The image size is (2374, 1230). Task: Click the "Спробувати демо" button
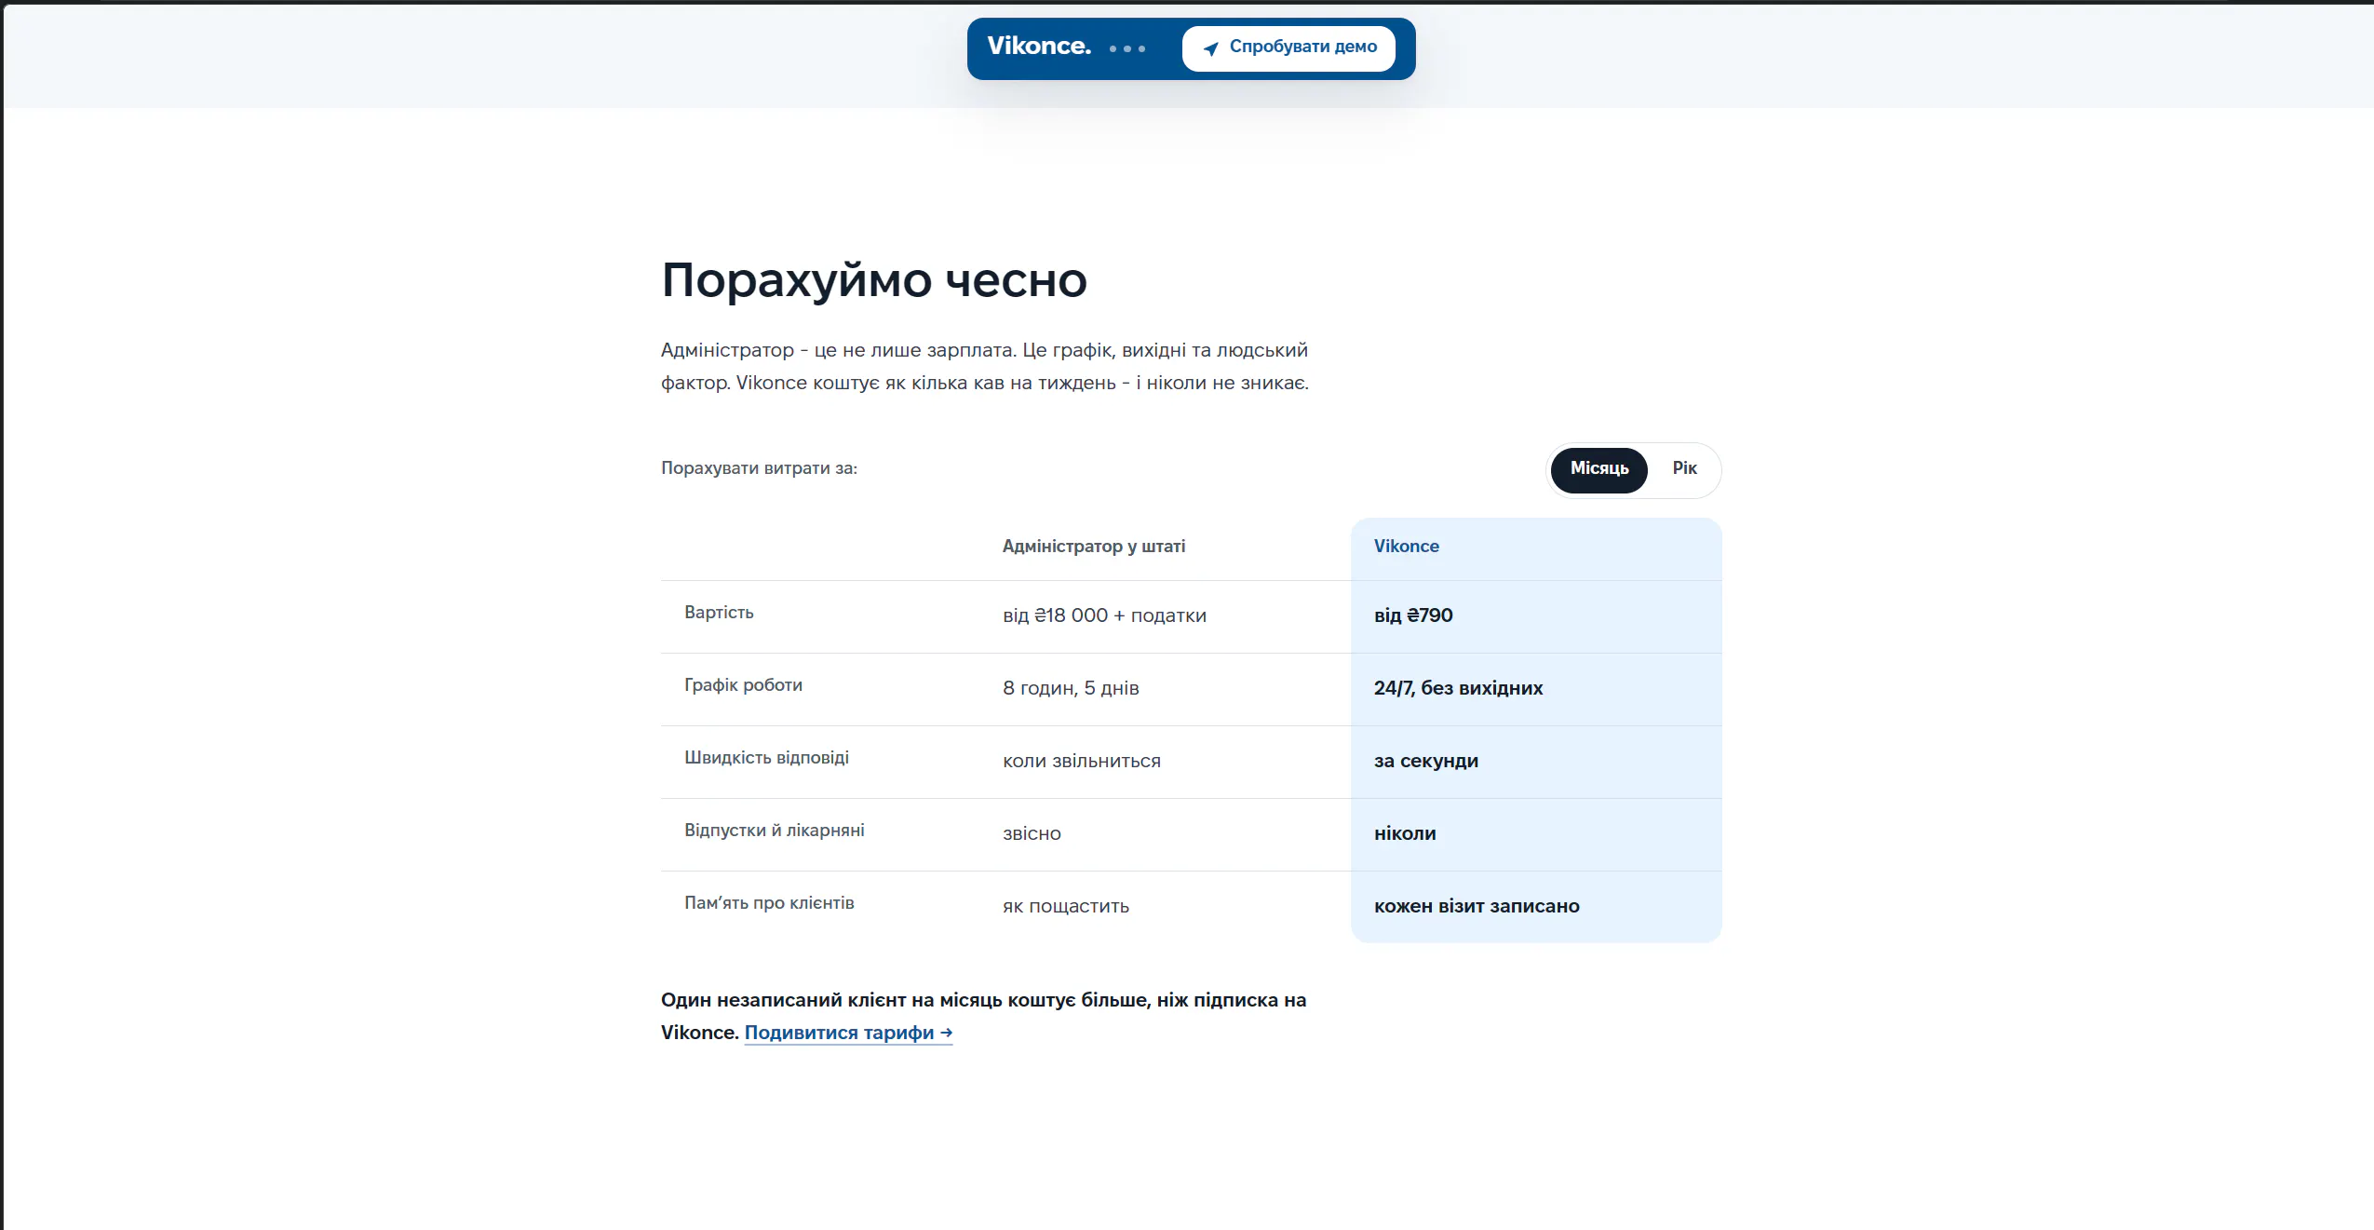point(1288,47)
